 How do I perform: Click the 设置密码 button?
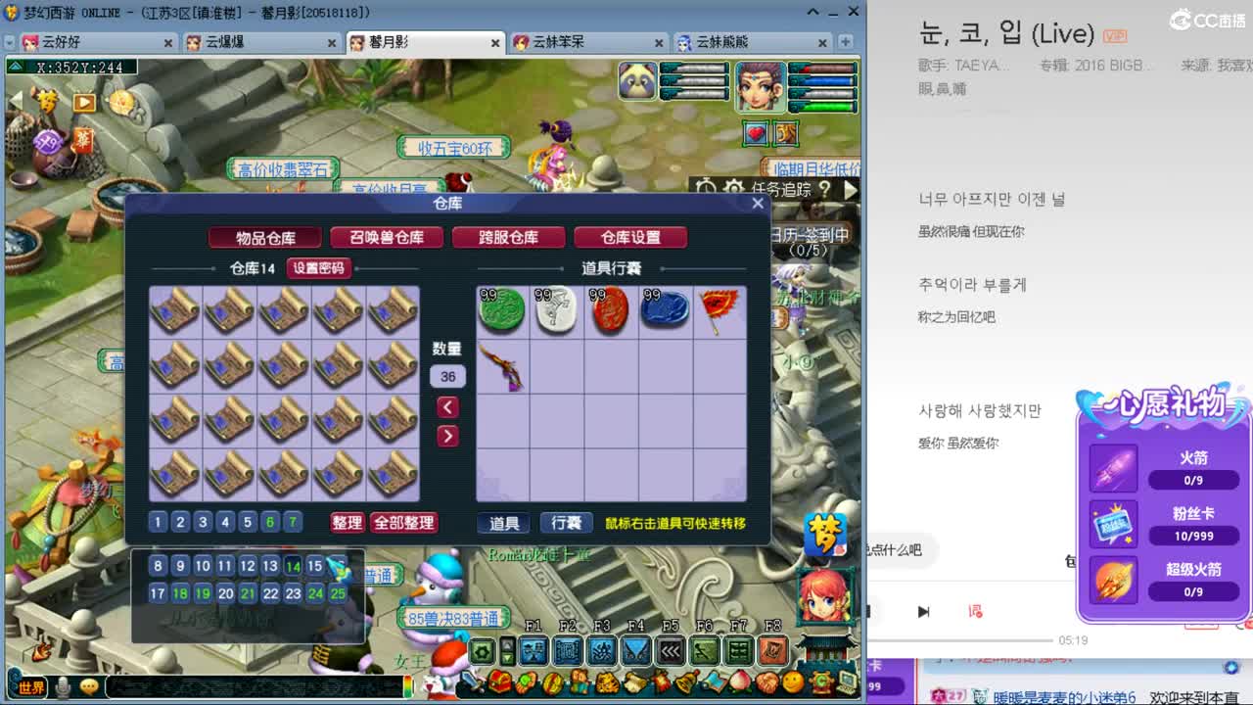click(x=318, y=267)
